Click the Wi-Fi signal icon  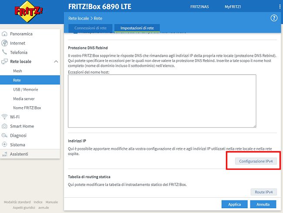click(x=4, y=117)
